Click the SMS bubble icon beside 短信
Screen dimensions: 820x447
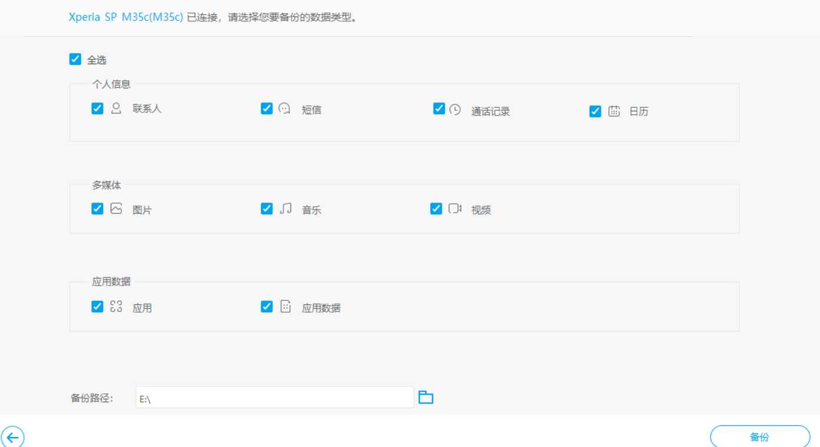(285, 108)
